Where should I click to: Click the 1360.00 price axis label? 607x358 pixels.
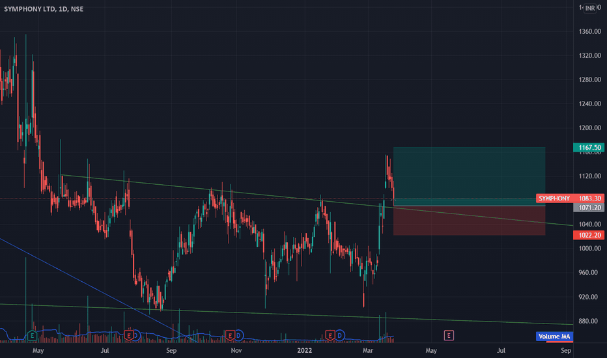click(590, 31)
